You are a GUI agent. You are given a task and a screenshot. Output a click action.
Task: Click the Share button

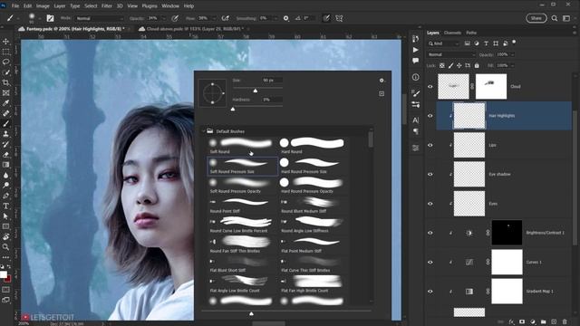[536, 18]
